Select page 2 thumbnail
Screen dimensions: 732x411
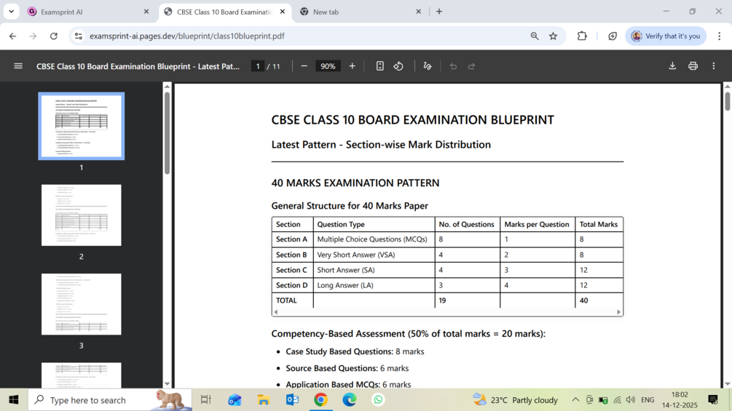click(82, 215)
